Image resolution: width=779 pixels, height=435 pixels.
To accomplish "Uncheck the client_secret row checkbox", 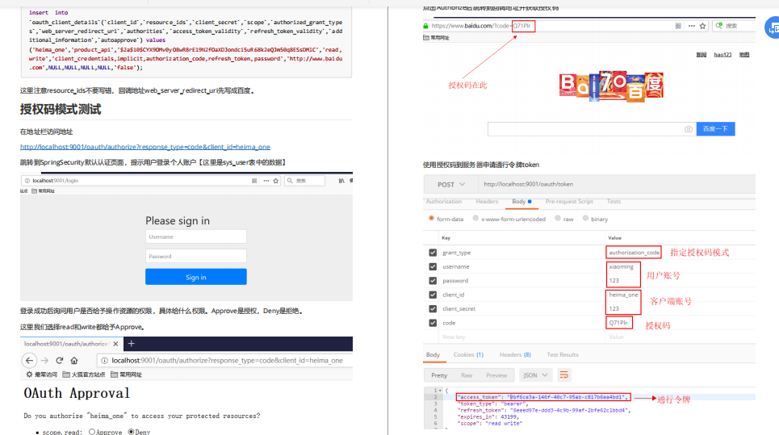I will [x=433, y=309].
